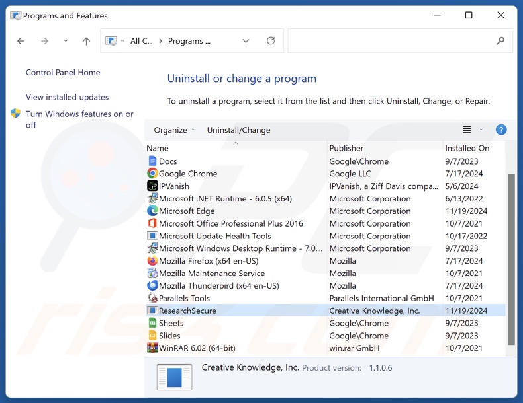Screen dimensions: 523x403
Task: Sort by the Name column header
Action: click(236, 148)
